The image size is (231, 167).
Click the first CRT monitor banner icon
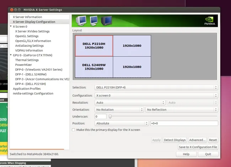point(81,21)
